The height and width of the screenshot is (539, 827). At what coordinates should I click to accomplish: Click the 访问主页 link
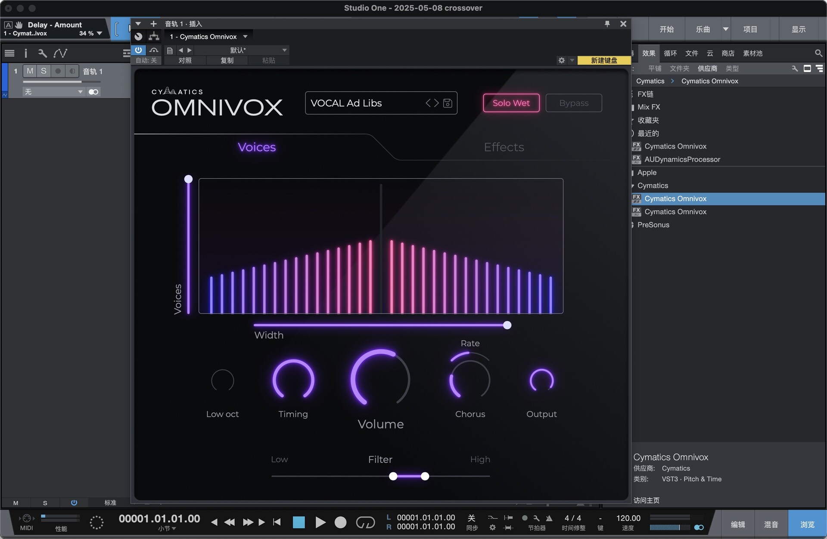pyautogui.click(x=646, y=500)
